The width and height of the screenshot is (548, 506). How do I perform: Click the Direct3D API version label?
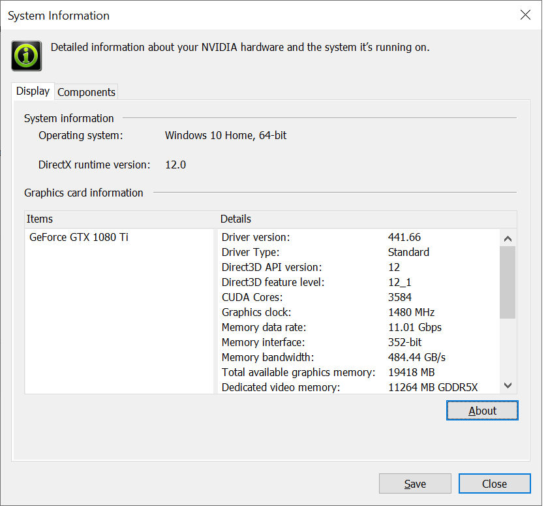click(271, 267)
